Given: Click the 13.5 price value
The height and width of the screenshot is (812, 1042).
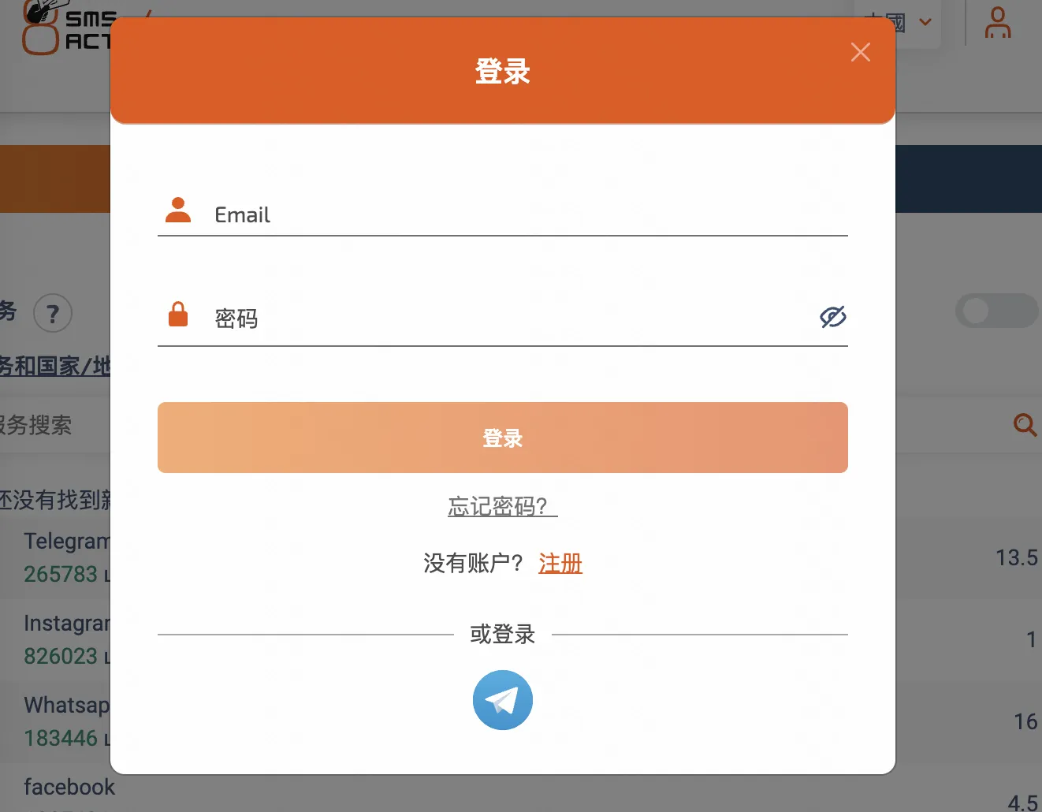Looking at the screenshot, I should point(1017,558).
